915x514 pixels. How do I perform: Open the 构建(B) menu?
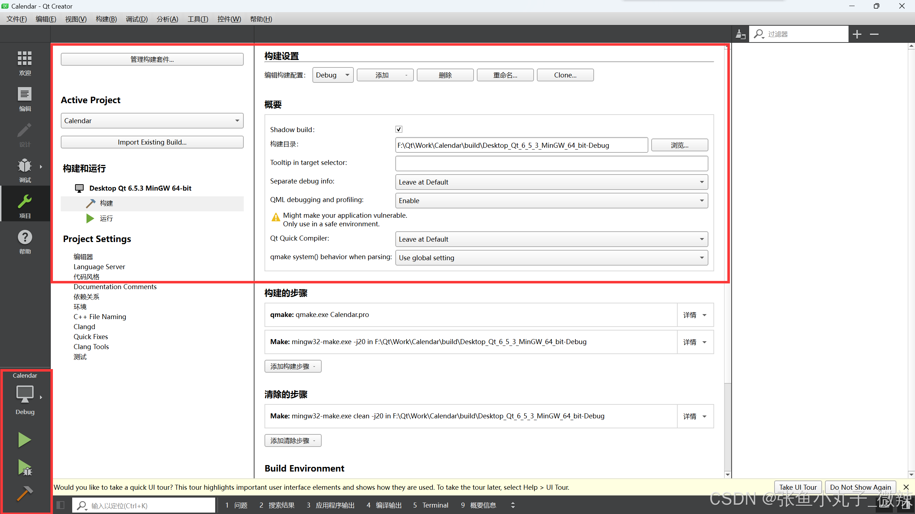pyautogui.click(x=106, y=19)
